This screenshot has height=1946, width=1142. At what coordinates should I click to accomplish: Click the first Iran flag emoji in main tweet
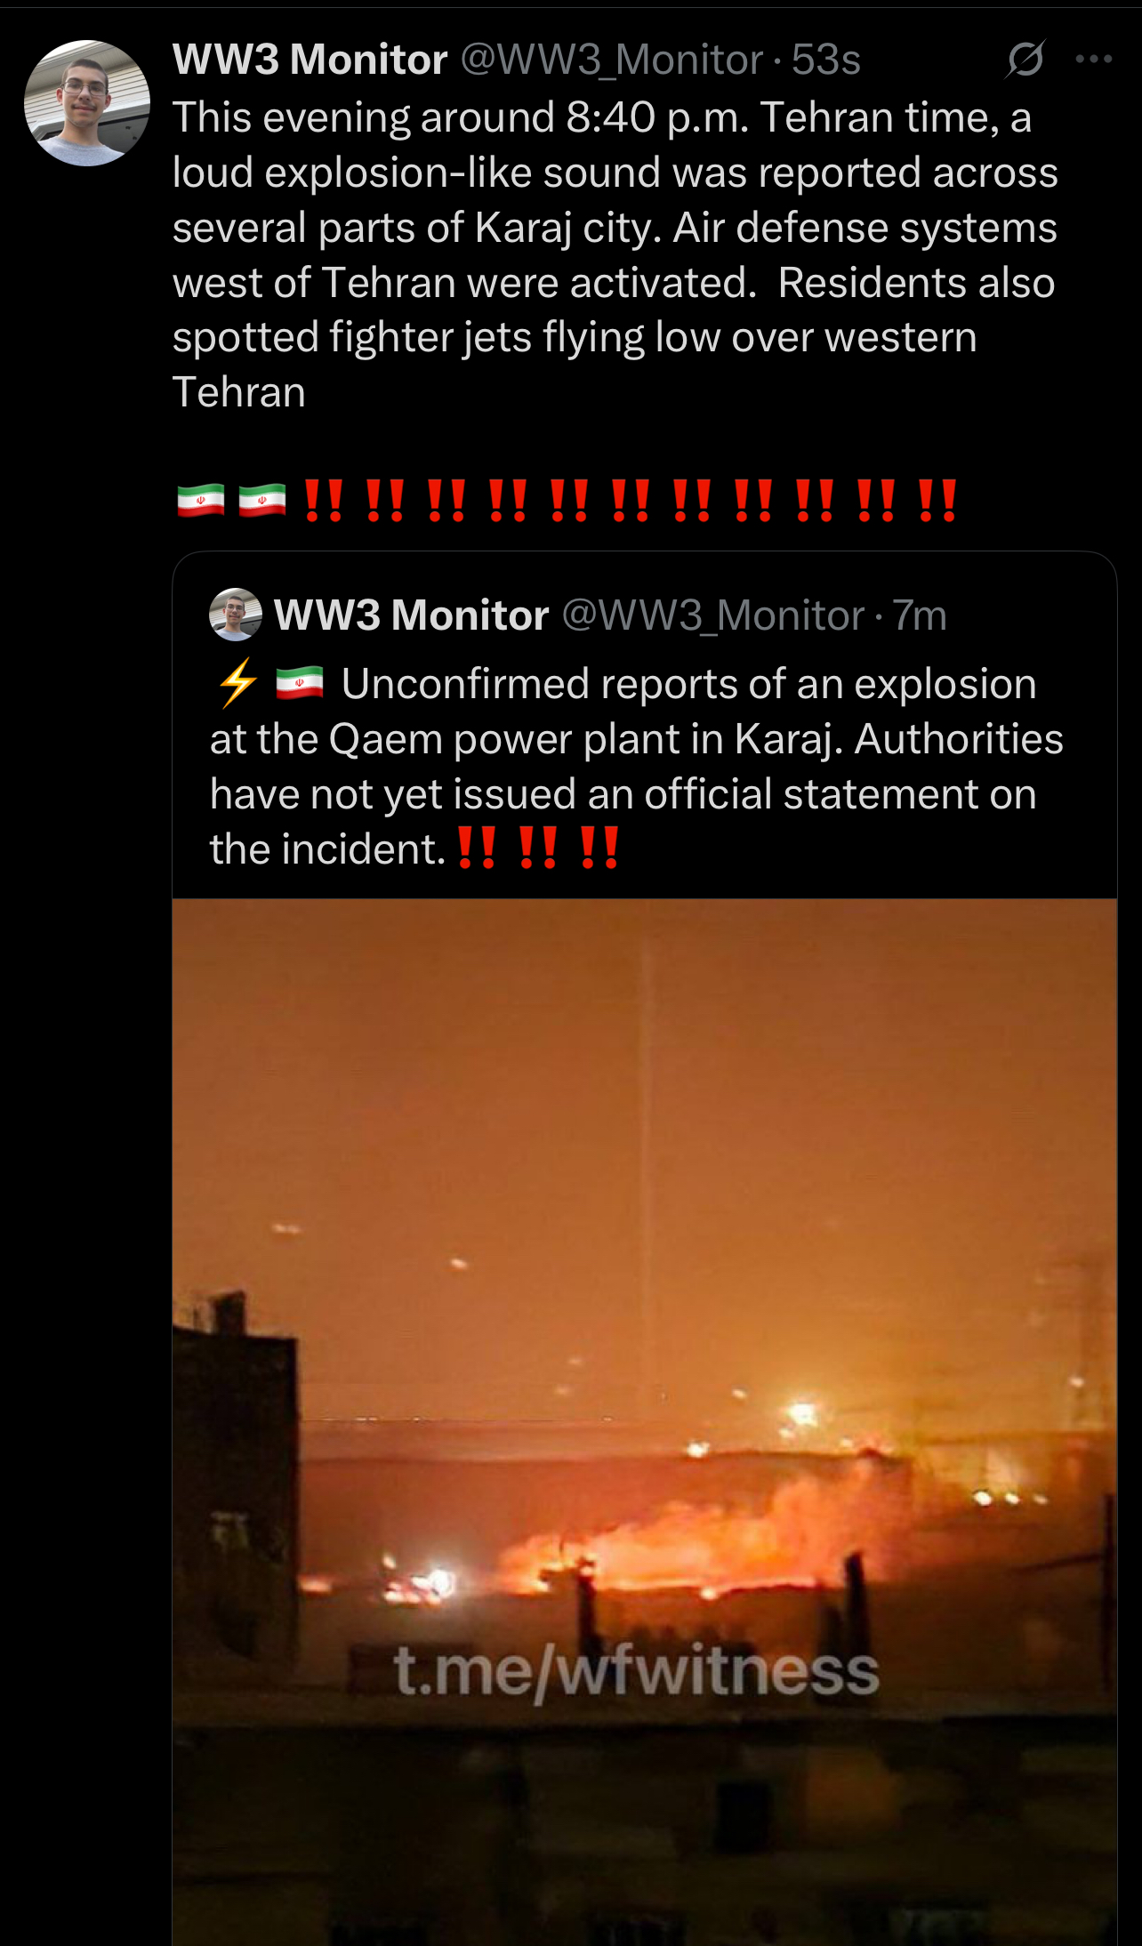[x=201, y=501]
